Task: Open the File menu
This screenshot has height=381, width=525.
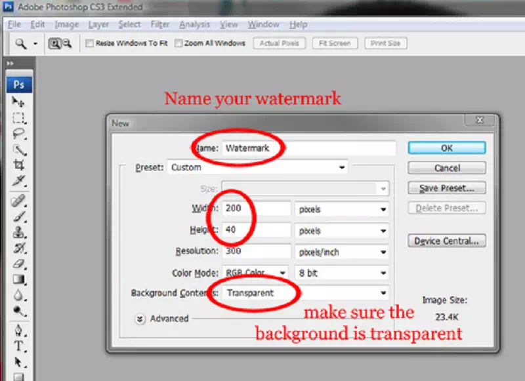Action: [14, 24]
